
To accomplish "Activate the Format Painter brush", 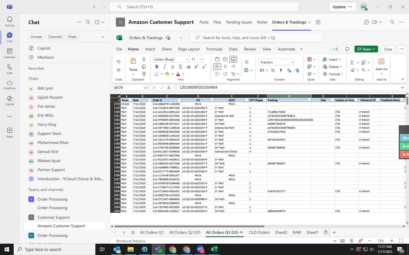I will pos(144,74).
